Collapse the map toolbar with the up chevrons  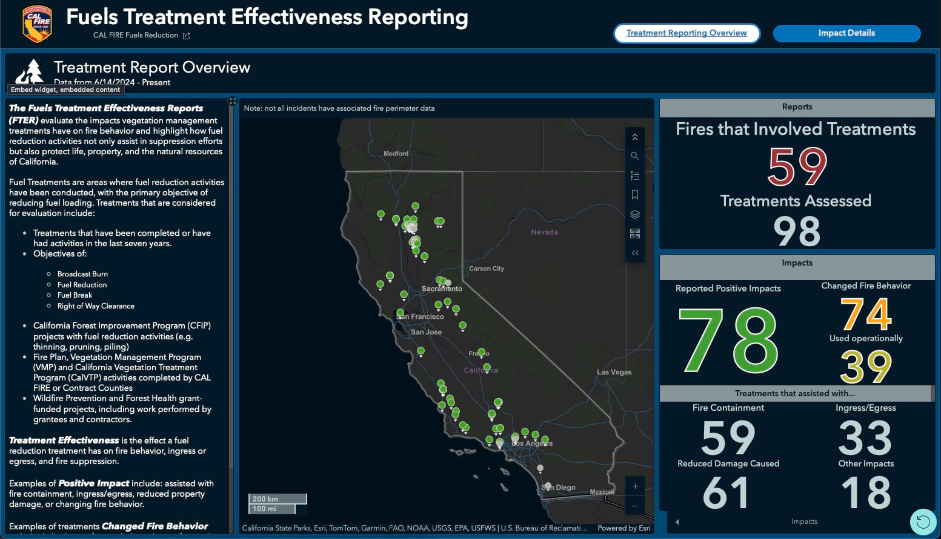tap(634, 137)
